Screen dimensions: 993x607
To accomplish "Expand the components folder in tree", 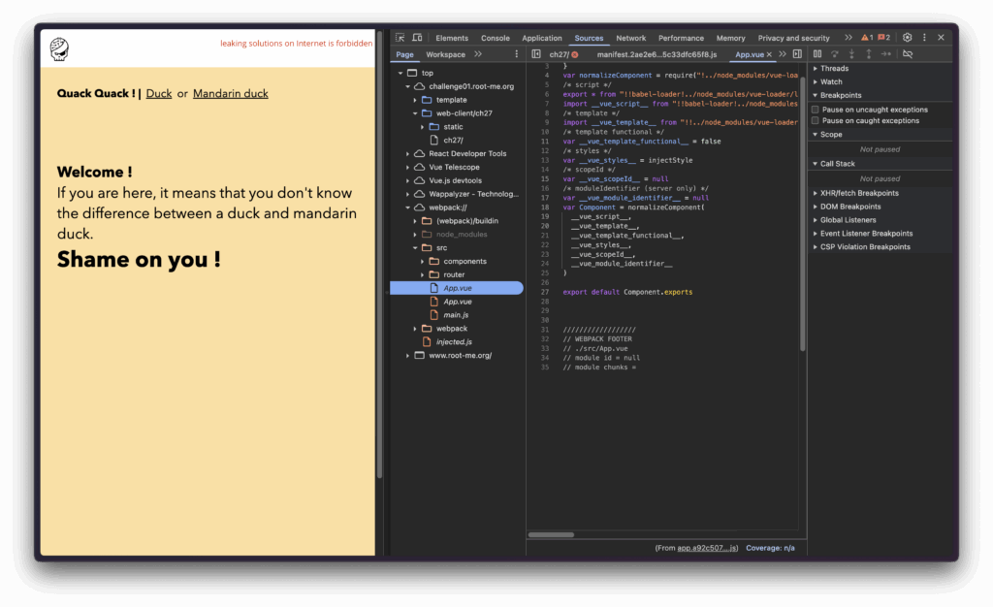I will pos(423,261).
